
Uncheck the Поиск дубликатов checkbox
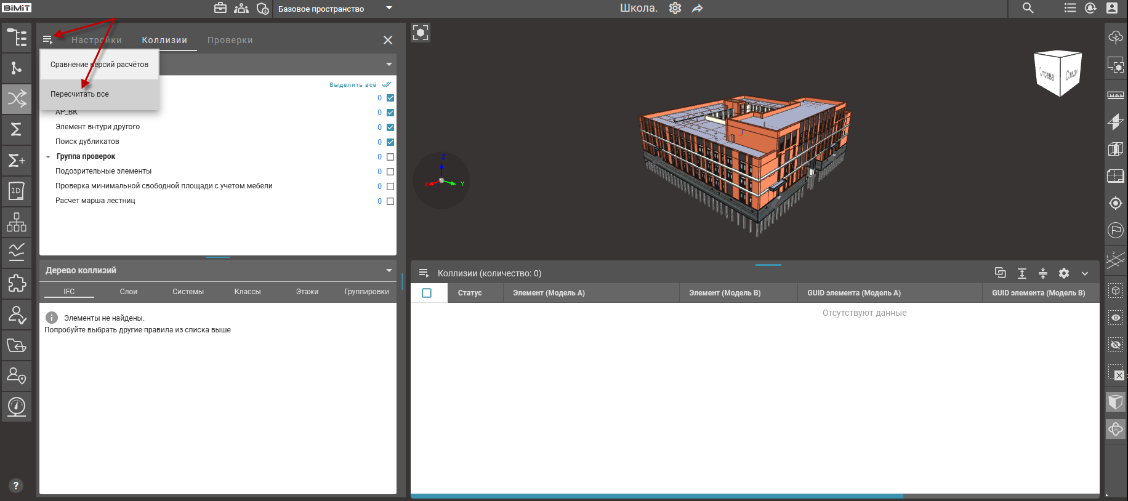tap(390, 142)
